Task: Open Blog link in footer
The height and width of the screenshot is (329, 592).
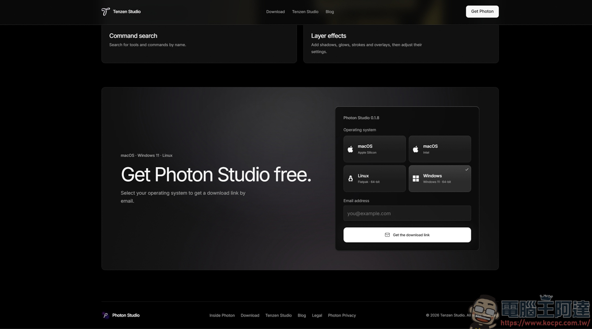Action: click(x=302, y=315)
